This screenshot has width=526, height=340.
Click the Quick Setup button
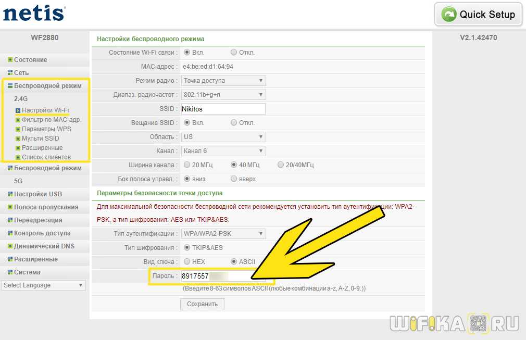479,15
